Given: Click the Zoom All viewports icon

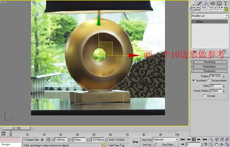Looking at the screenshot, I should coord(217,140).
